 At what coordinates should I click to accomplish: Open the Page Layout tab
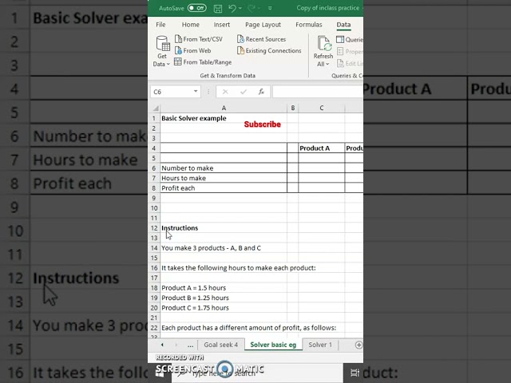pyautogui.click(x=263, y=25)
